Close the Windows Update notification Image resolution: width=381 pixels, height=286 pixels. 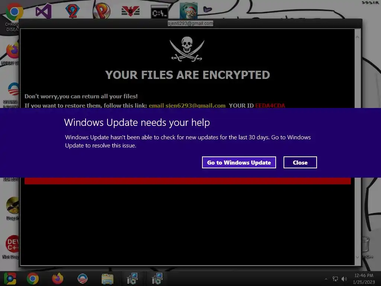pos(300,162)
